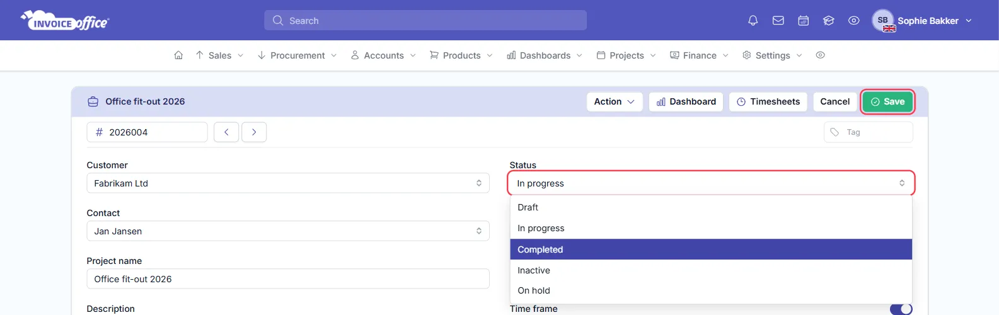Click the Search input field
Screen dimensions: 999x315
tap(425, 20)
